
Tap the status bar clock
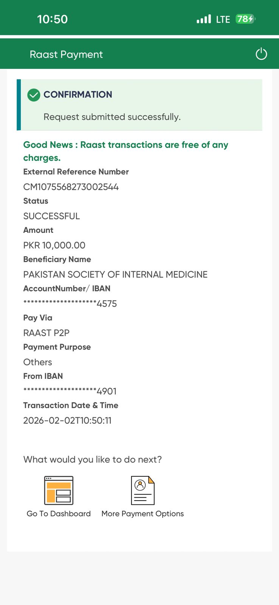click(52, 19)
